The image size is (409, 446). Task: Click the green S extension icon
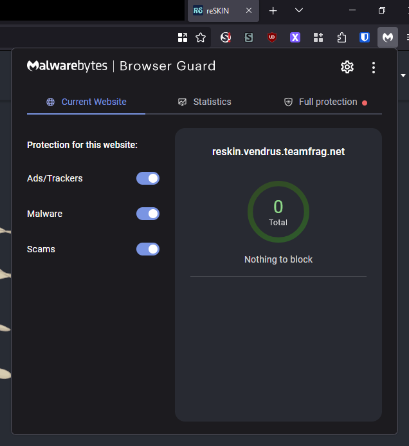coord(249,37)
